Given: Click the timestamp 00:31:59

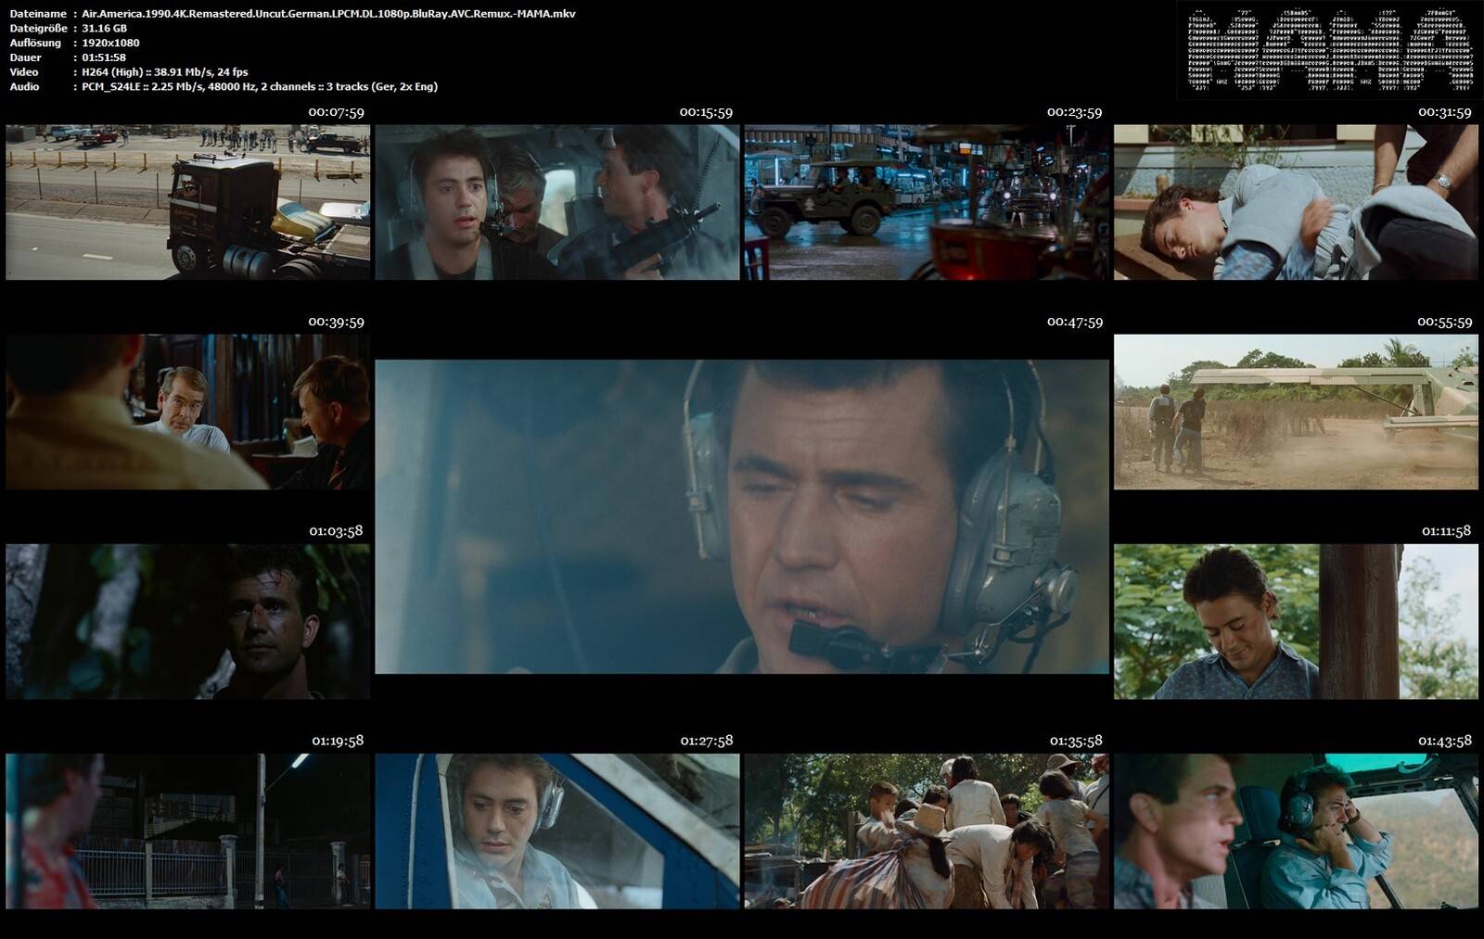Looking at the screenshot, I should pyautogui.click(x=1445, y=112).
